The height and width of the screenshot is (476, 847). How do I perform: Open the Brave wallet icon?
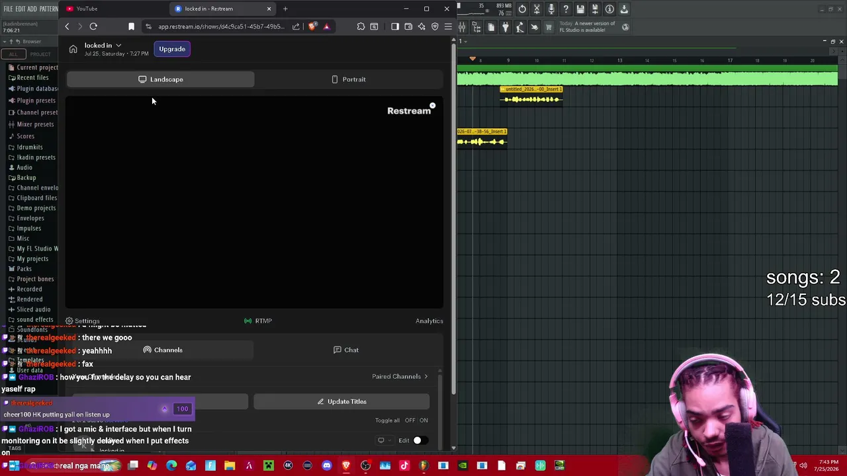(x=408, y=26)
